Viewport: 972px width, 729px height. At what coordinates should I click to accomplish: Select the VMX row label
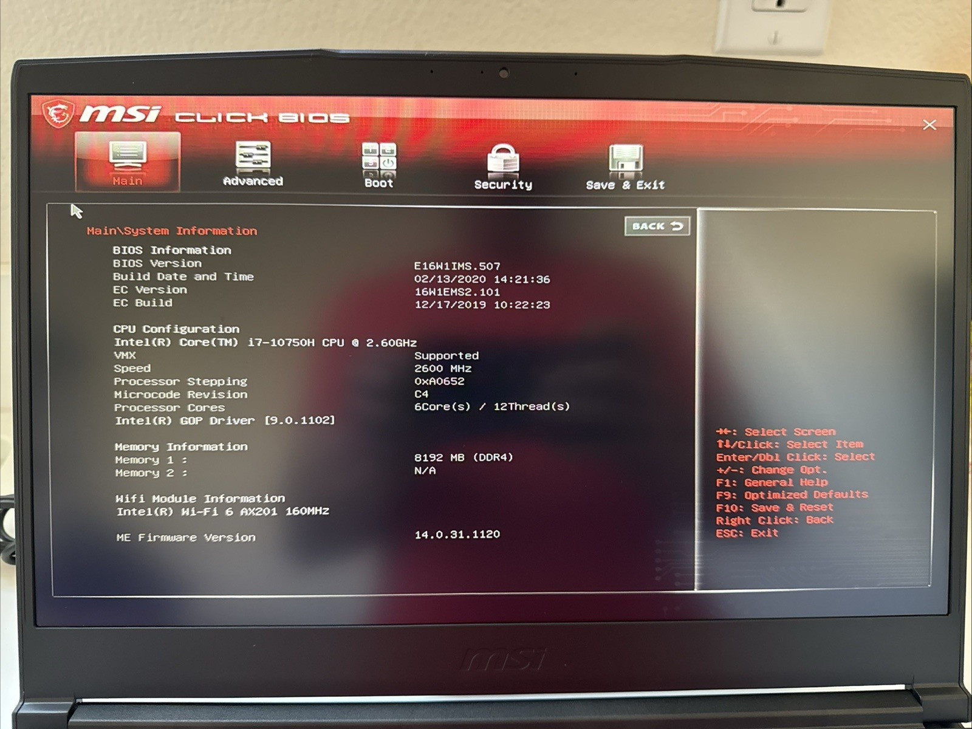(125, 355)
